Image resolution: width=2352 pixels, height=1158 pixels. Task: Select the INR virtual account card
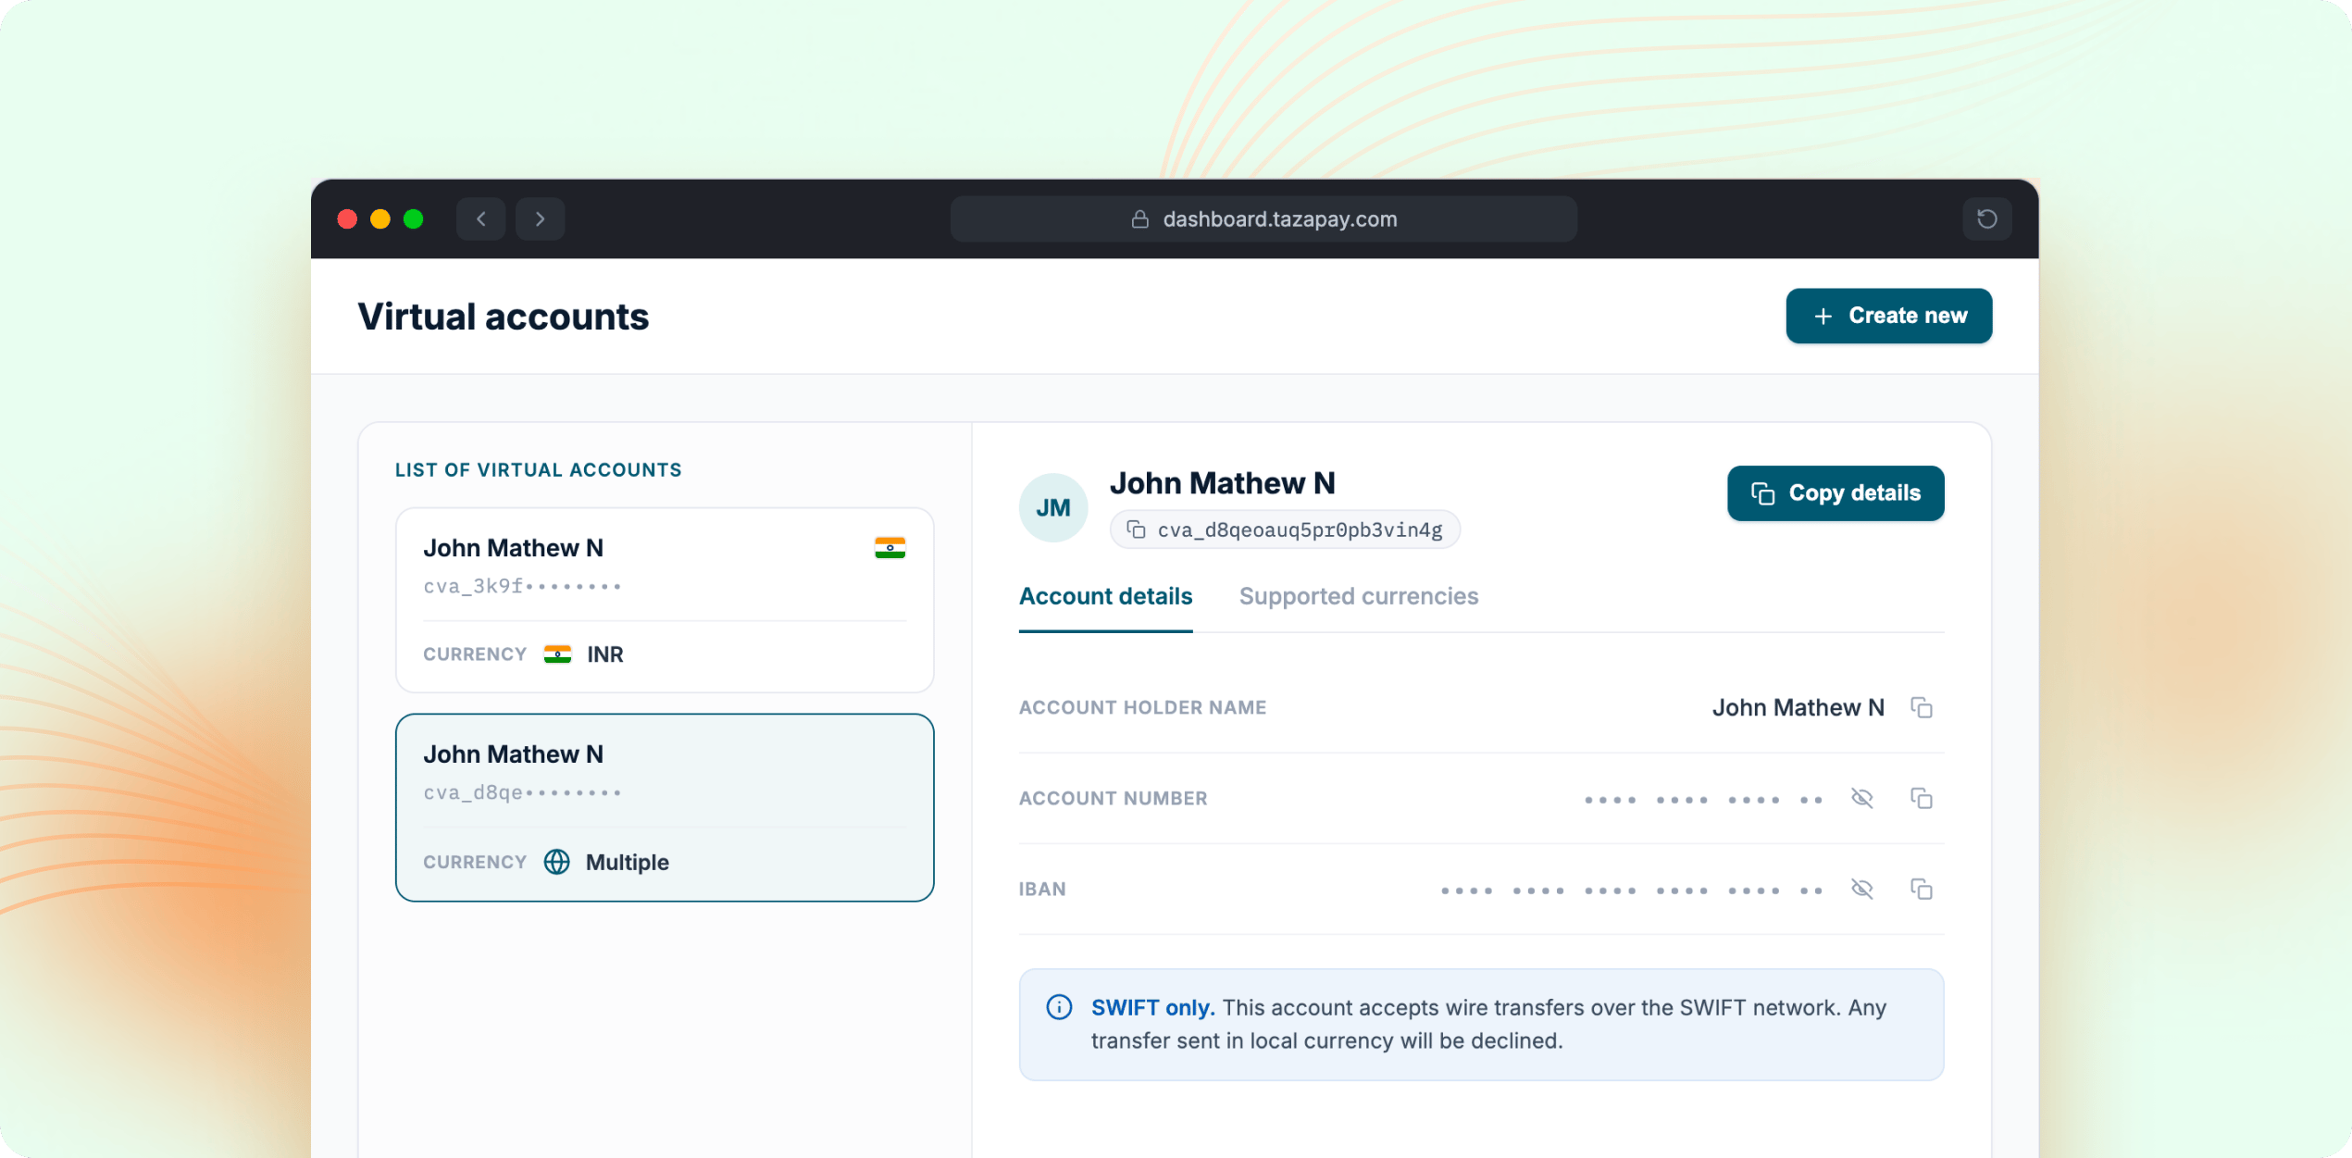(x=665, y=600)
